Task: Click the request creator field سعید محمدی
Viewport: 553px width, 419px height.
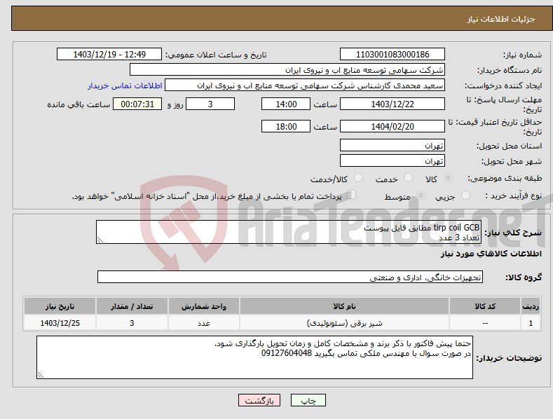Action: click(305, 85)
